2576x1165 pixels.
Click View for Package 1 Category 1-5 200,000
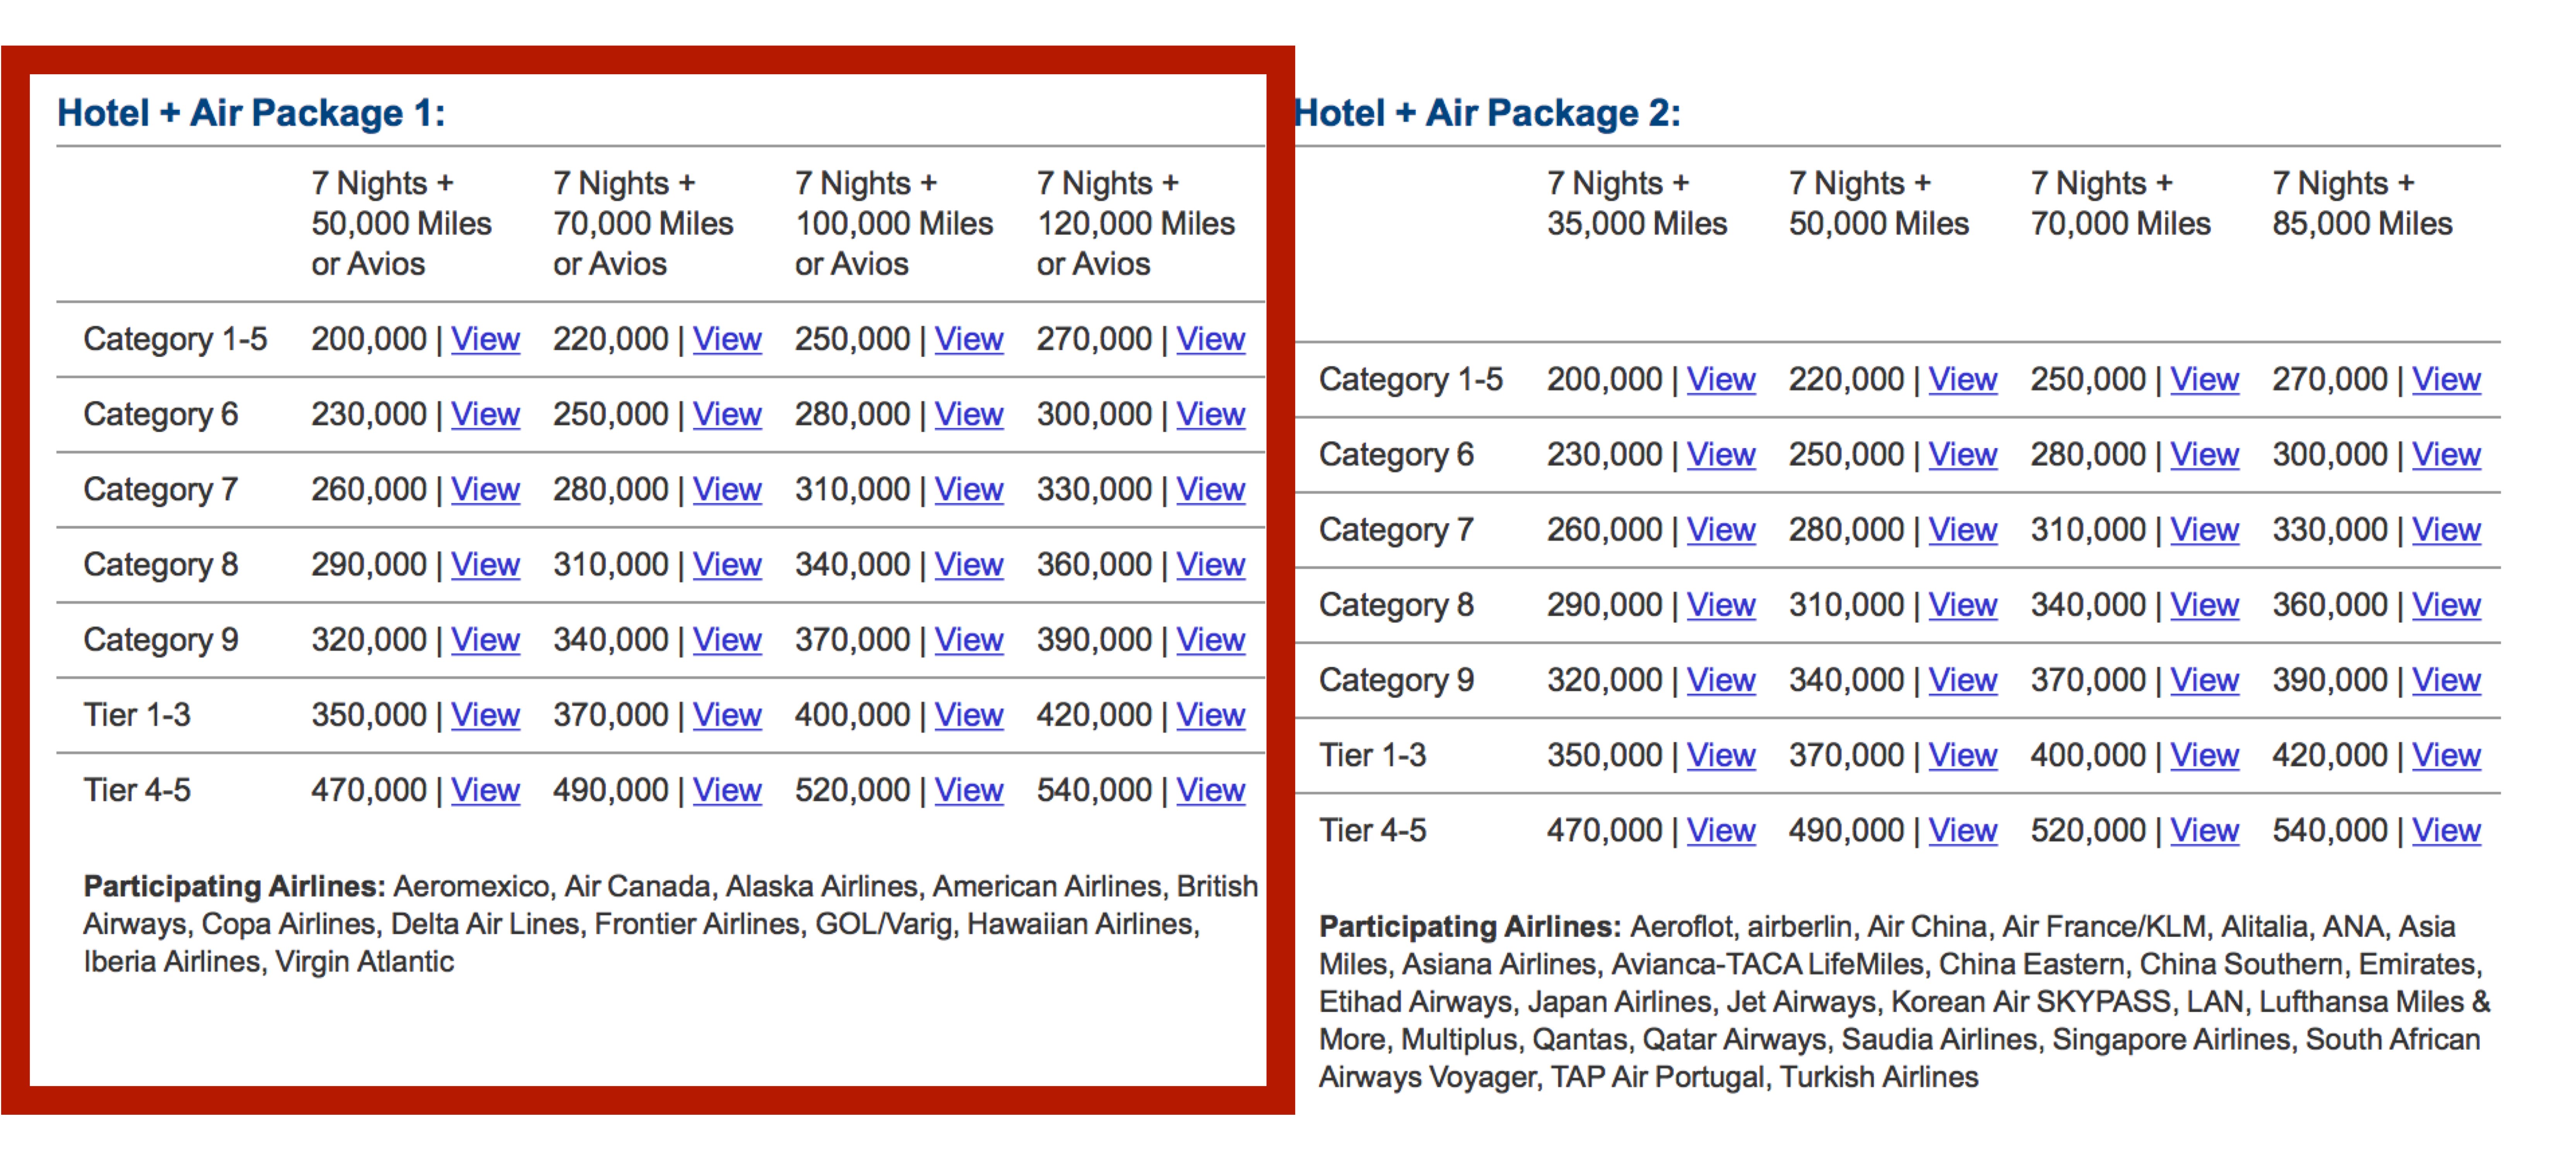[485, 340]
